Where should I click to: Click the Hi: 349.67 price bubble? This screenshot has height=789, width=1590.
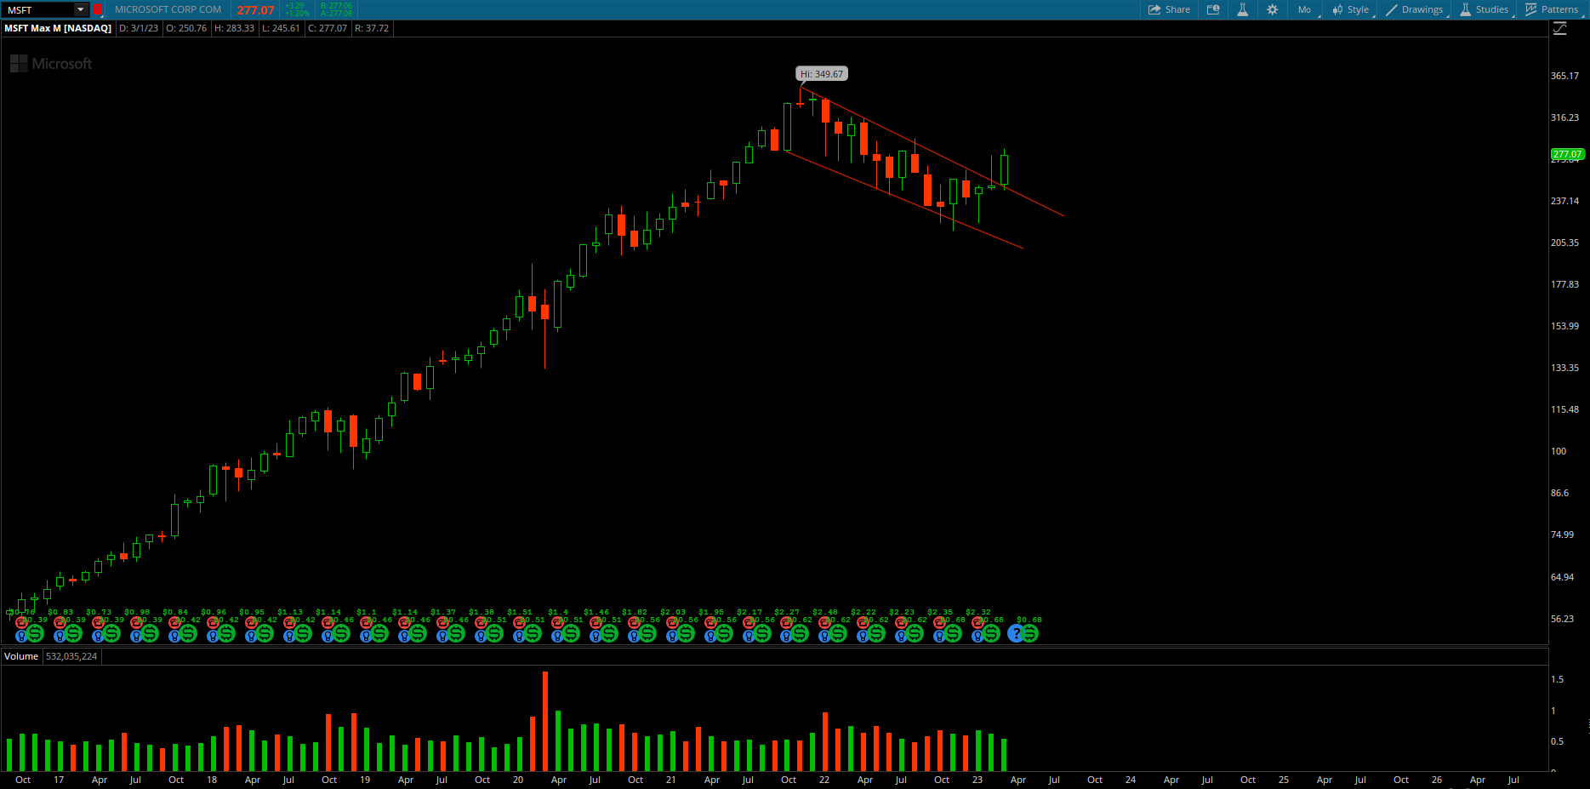(x=821, y=74)
